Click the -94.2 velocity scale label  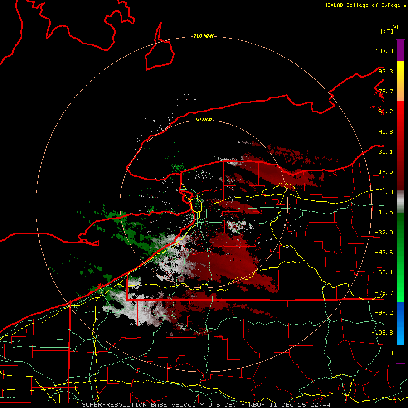pos(384,313)
